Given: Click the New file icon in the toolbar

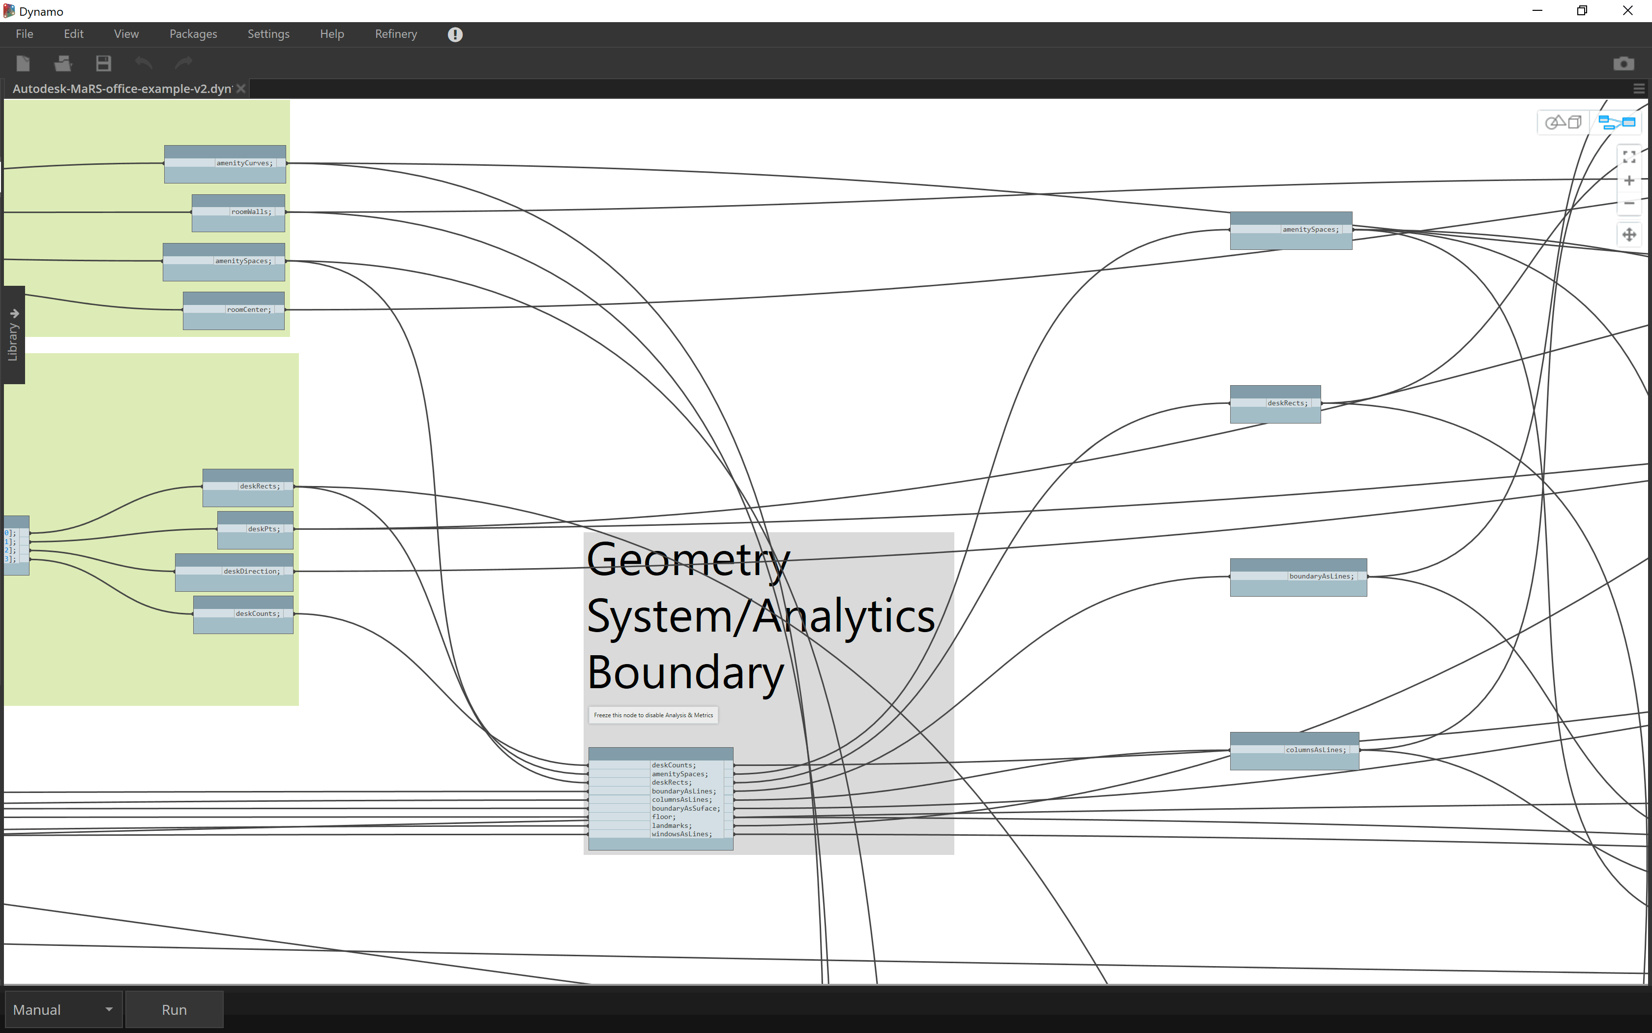Looking at the screenshot, I should pos(23,63).
